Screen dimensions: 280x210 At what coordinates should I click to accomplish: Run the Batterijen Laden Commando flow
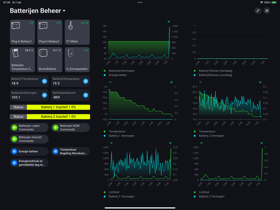tap(29, 128)
